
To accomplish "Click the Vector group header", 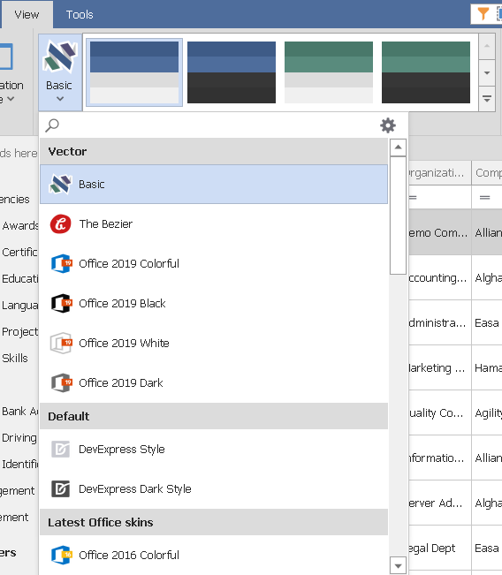I will pyautogui.click(x=214, y=151).
